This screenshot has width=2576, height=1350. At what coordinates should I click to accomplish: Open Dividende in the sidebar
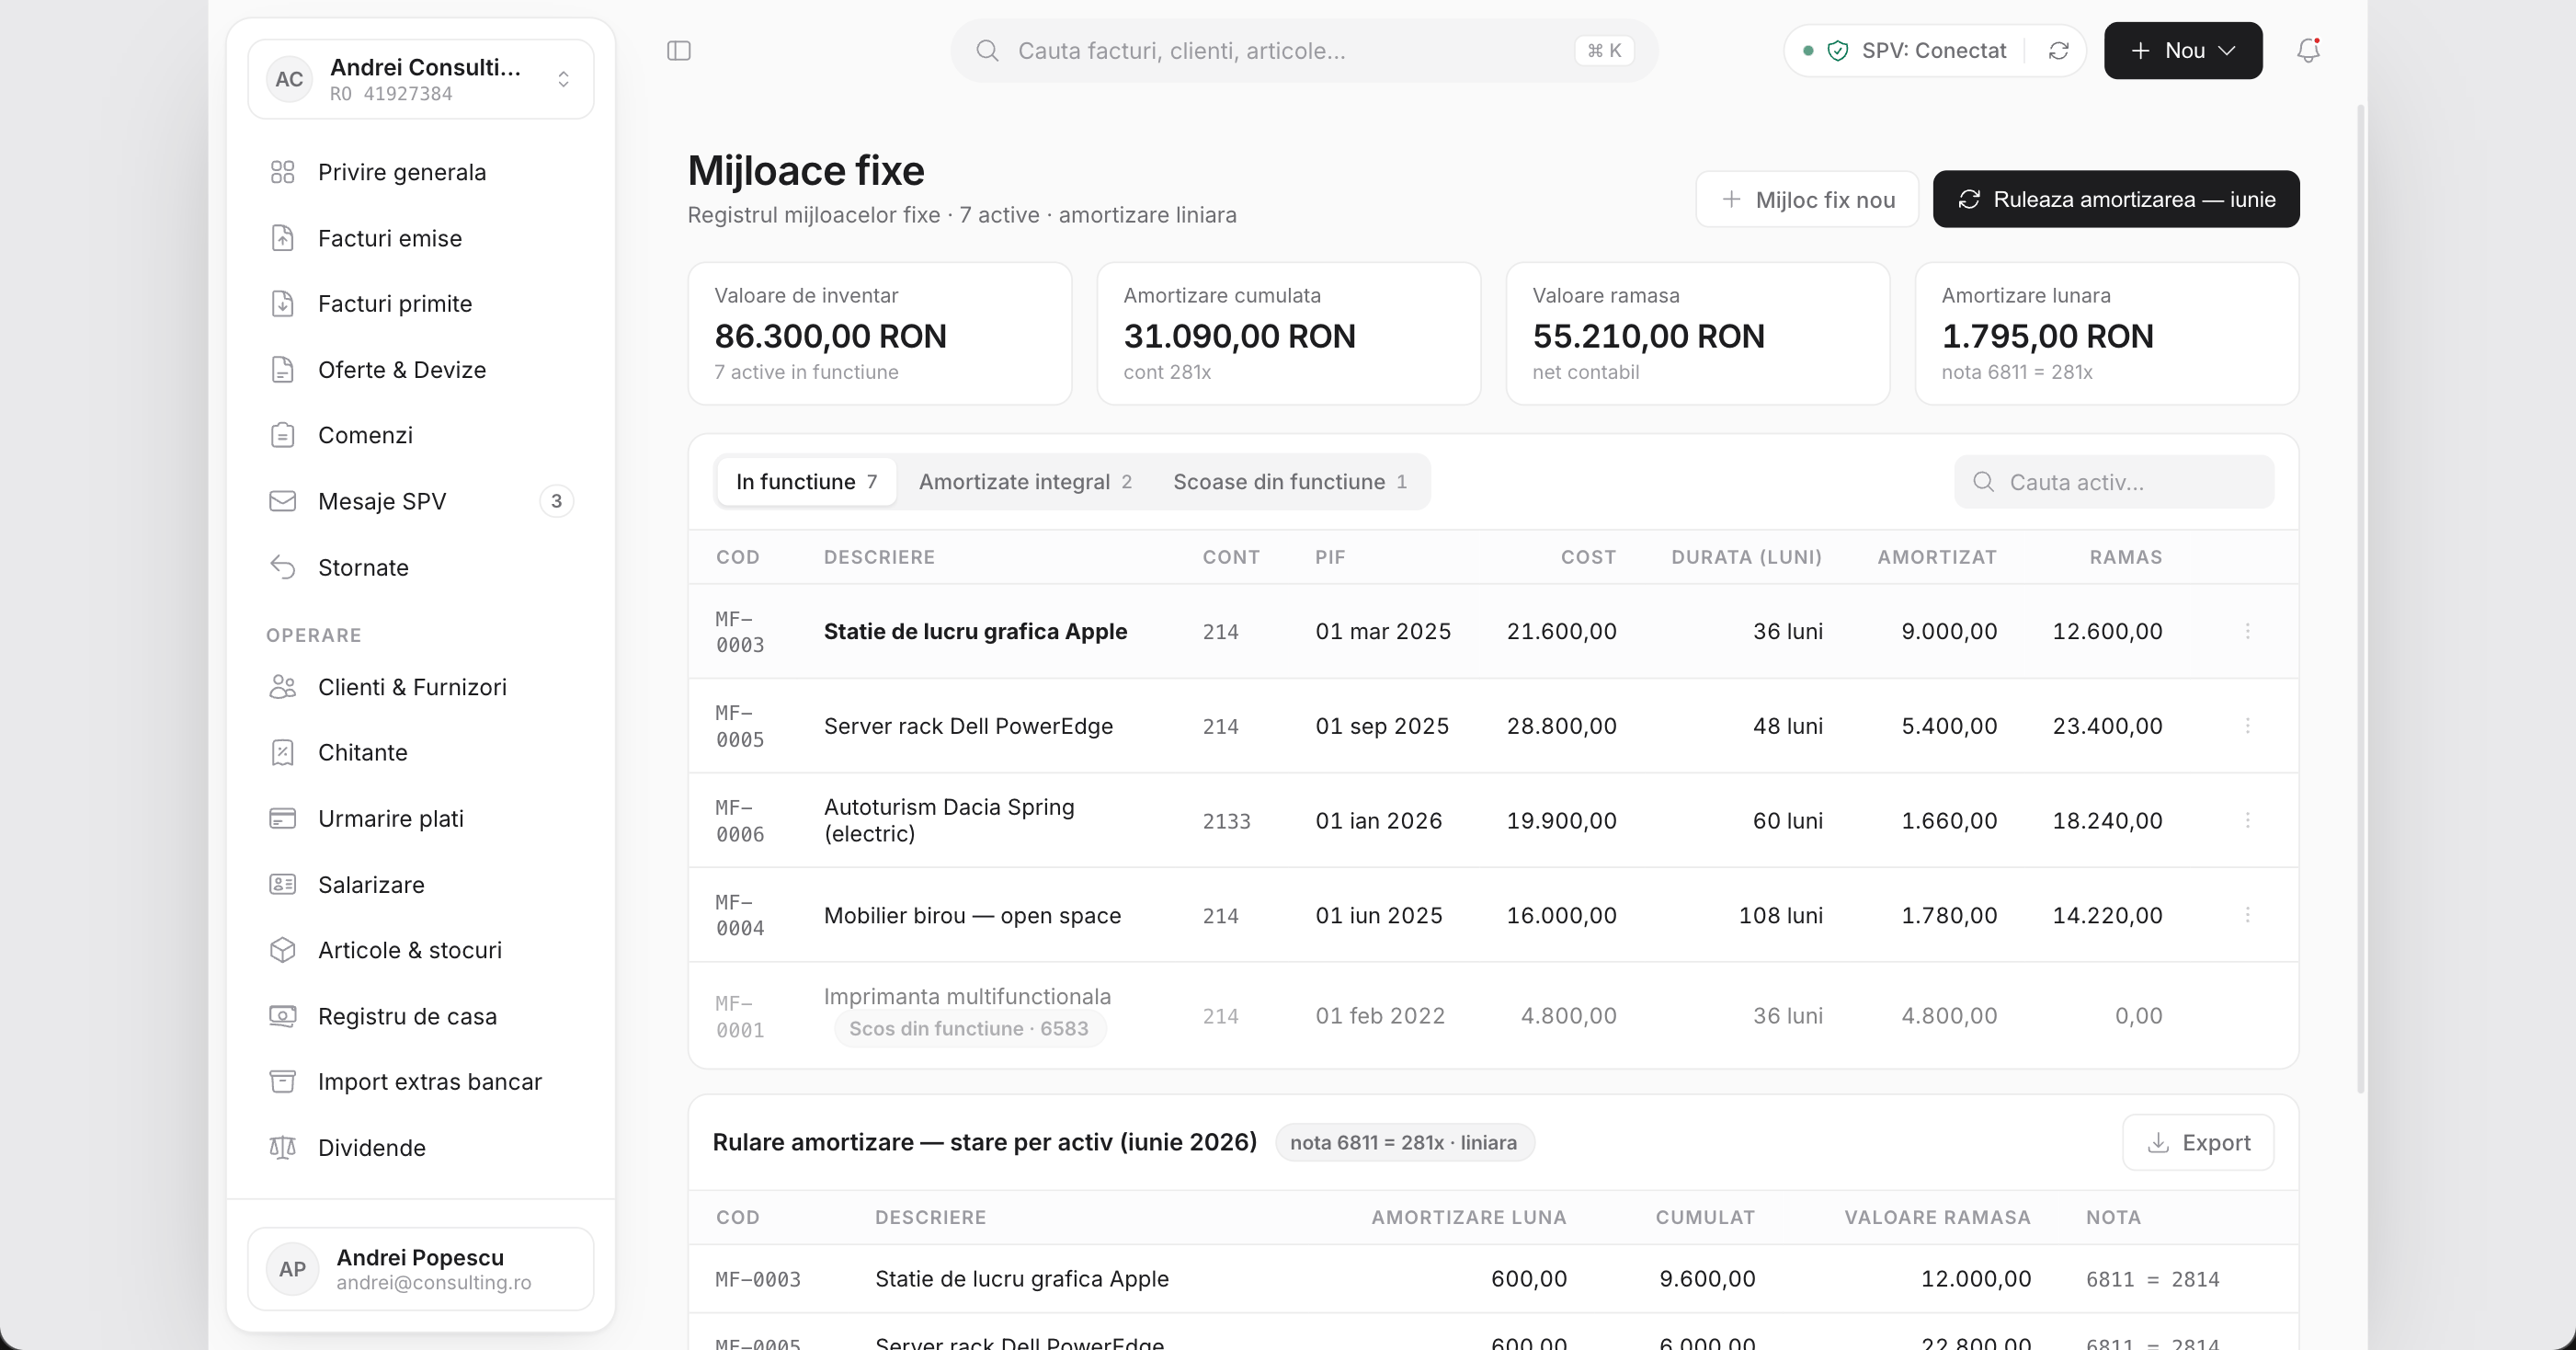tap(421, 1148)
